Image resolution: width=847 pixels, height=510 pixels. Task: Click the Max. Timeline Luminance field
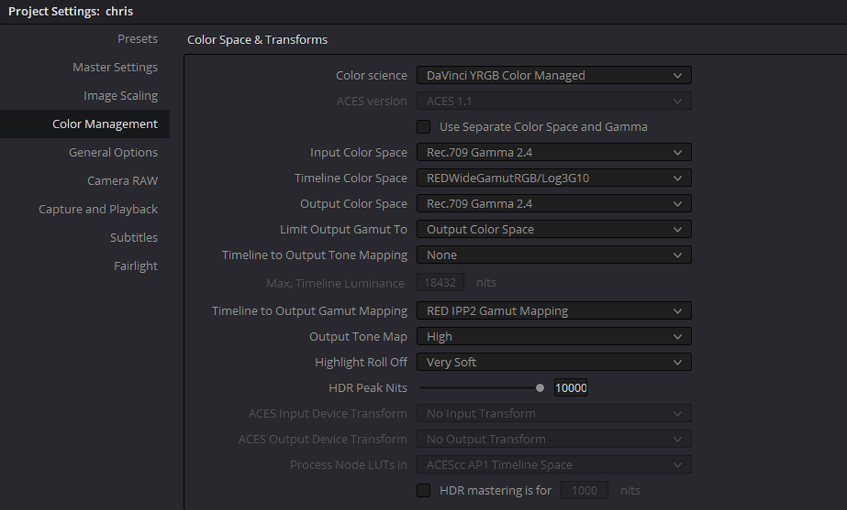(440, 283)
